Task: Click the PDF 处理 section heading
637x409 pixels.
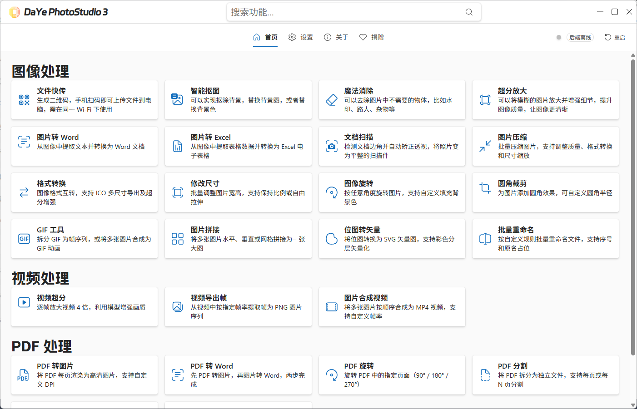Action: tap(41, 346)
